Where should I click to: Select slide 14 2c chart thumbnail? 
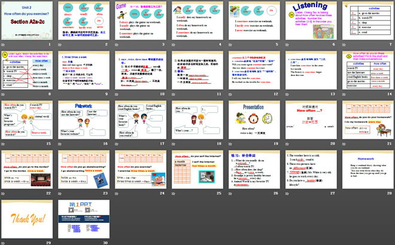[x=368, y=70]
